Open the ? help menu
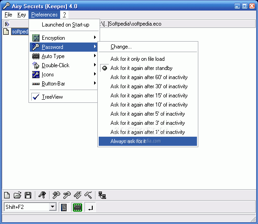 click(64, 15)
